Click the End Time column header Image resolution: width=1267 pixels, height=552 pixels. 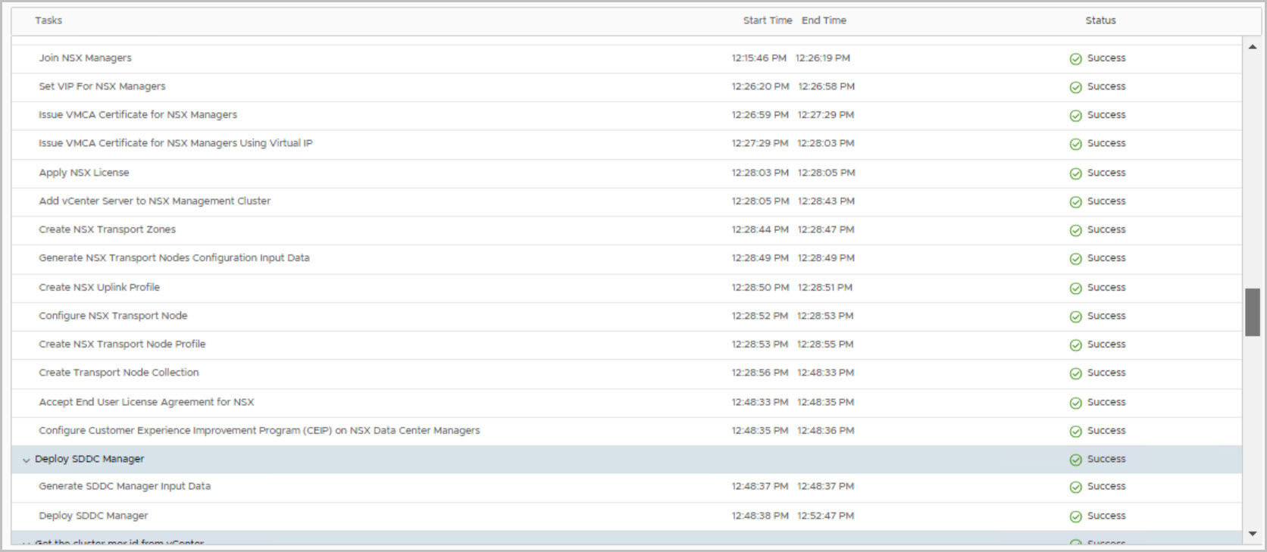click(x=824, y=20)
